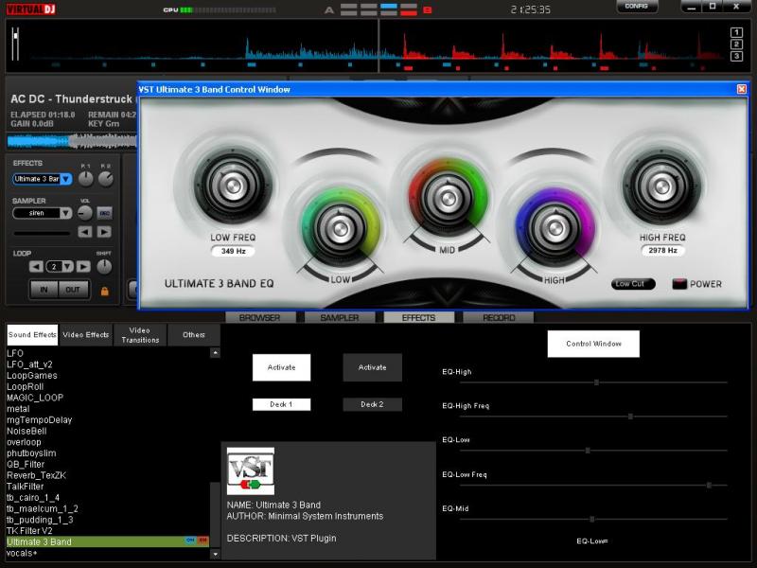Click the P.1 effect parameter knob
The height and width of the screenshot is (568, 757).
(84, 179)
